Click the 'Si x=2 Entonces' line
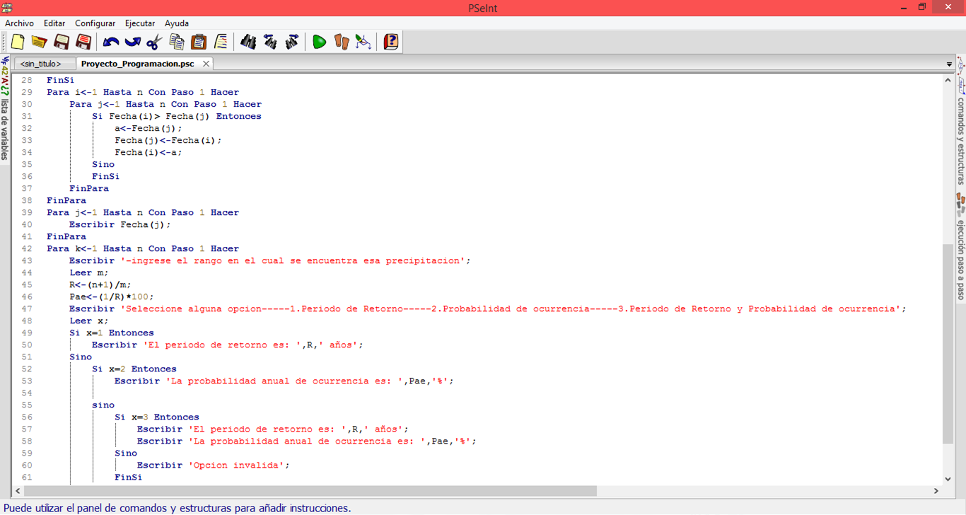The height and width of the screenshot is (515, 966). (x=134, y=369)
